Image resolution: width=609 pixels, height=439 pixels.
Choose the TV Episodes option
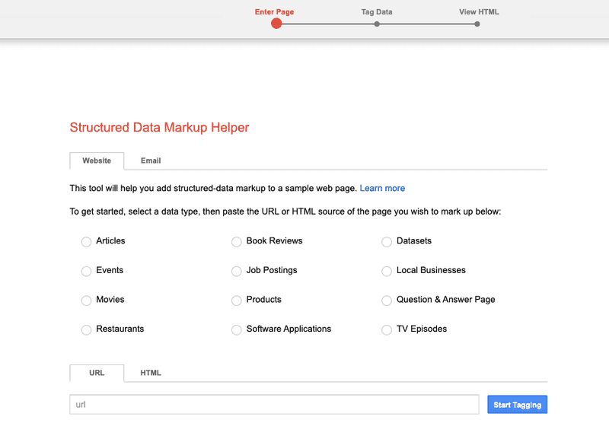click(387, 329)
